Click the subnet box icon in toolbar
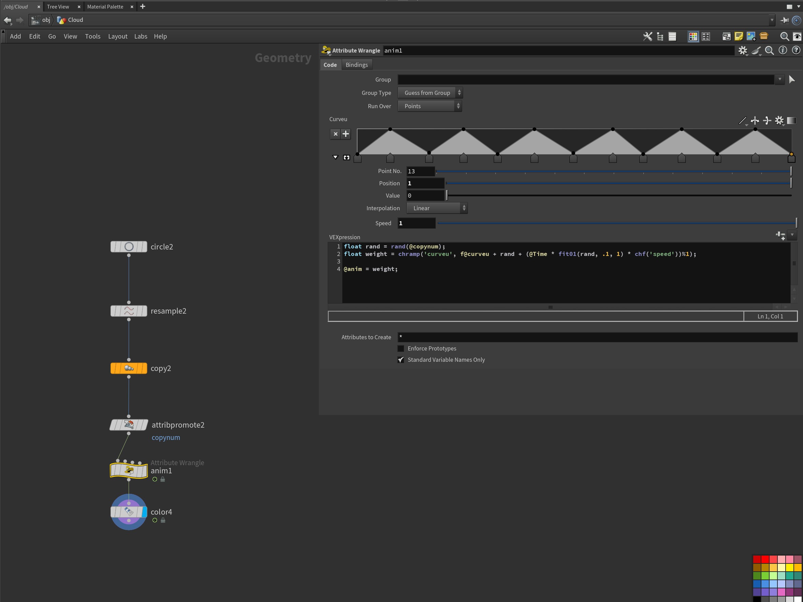Image resolution: width=803 pixels, height=602 pixels. (x=764, y=36)
